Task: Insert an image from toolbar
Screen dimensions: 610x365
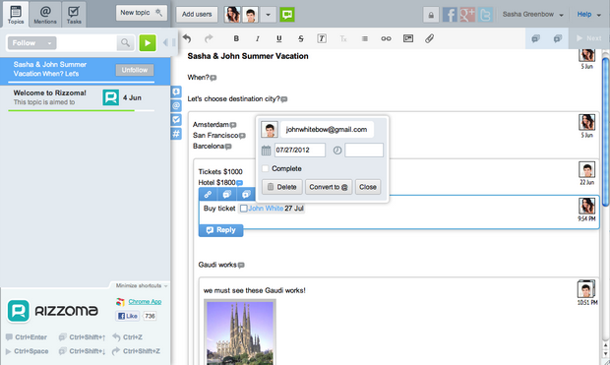Action: click(408, 38)
